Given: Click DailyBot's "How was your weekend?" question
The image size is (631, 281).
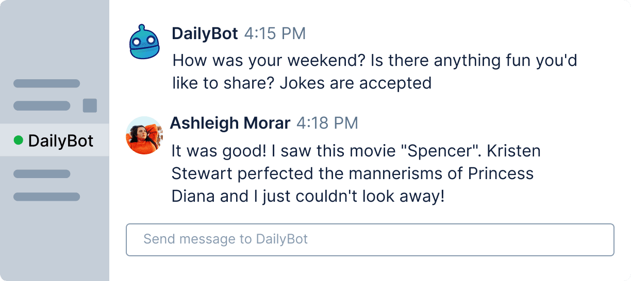Looking at the screenshot, I should coord(269,61).
